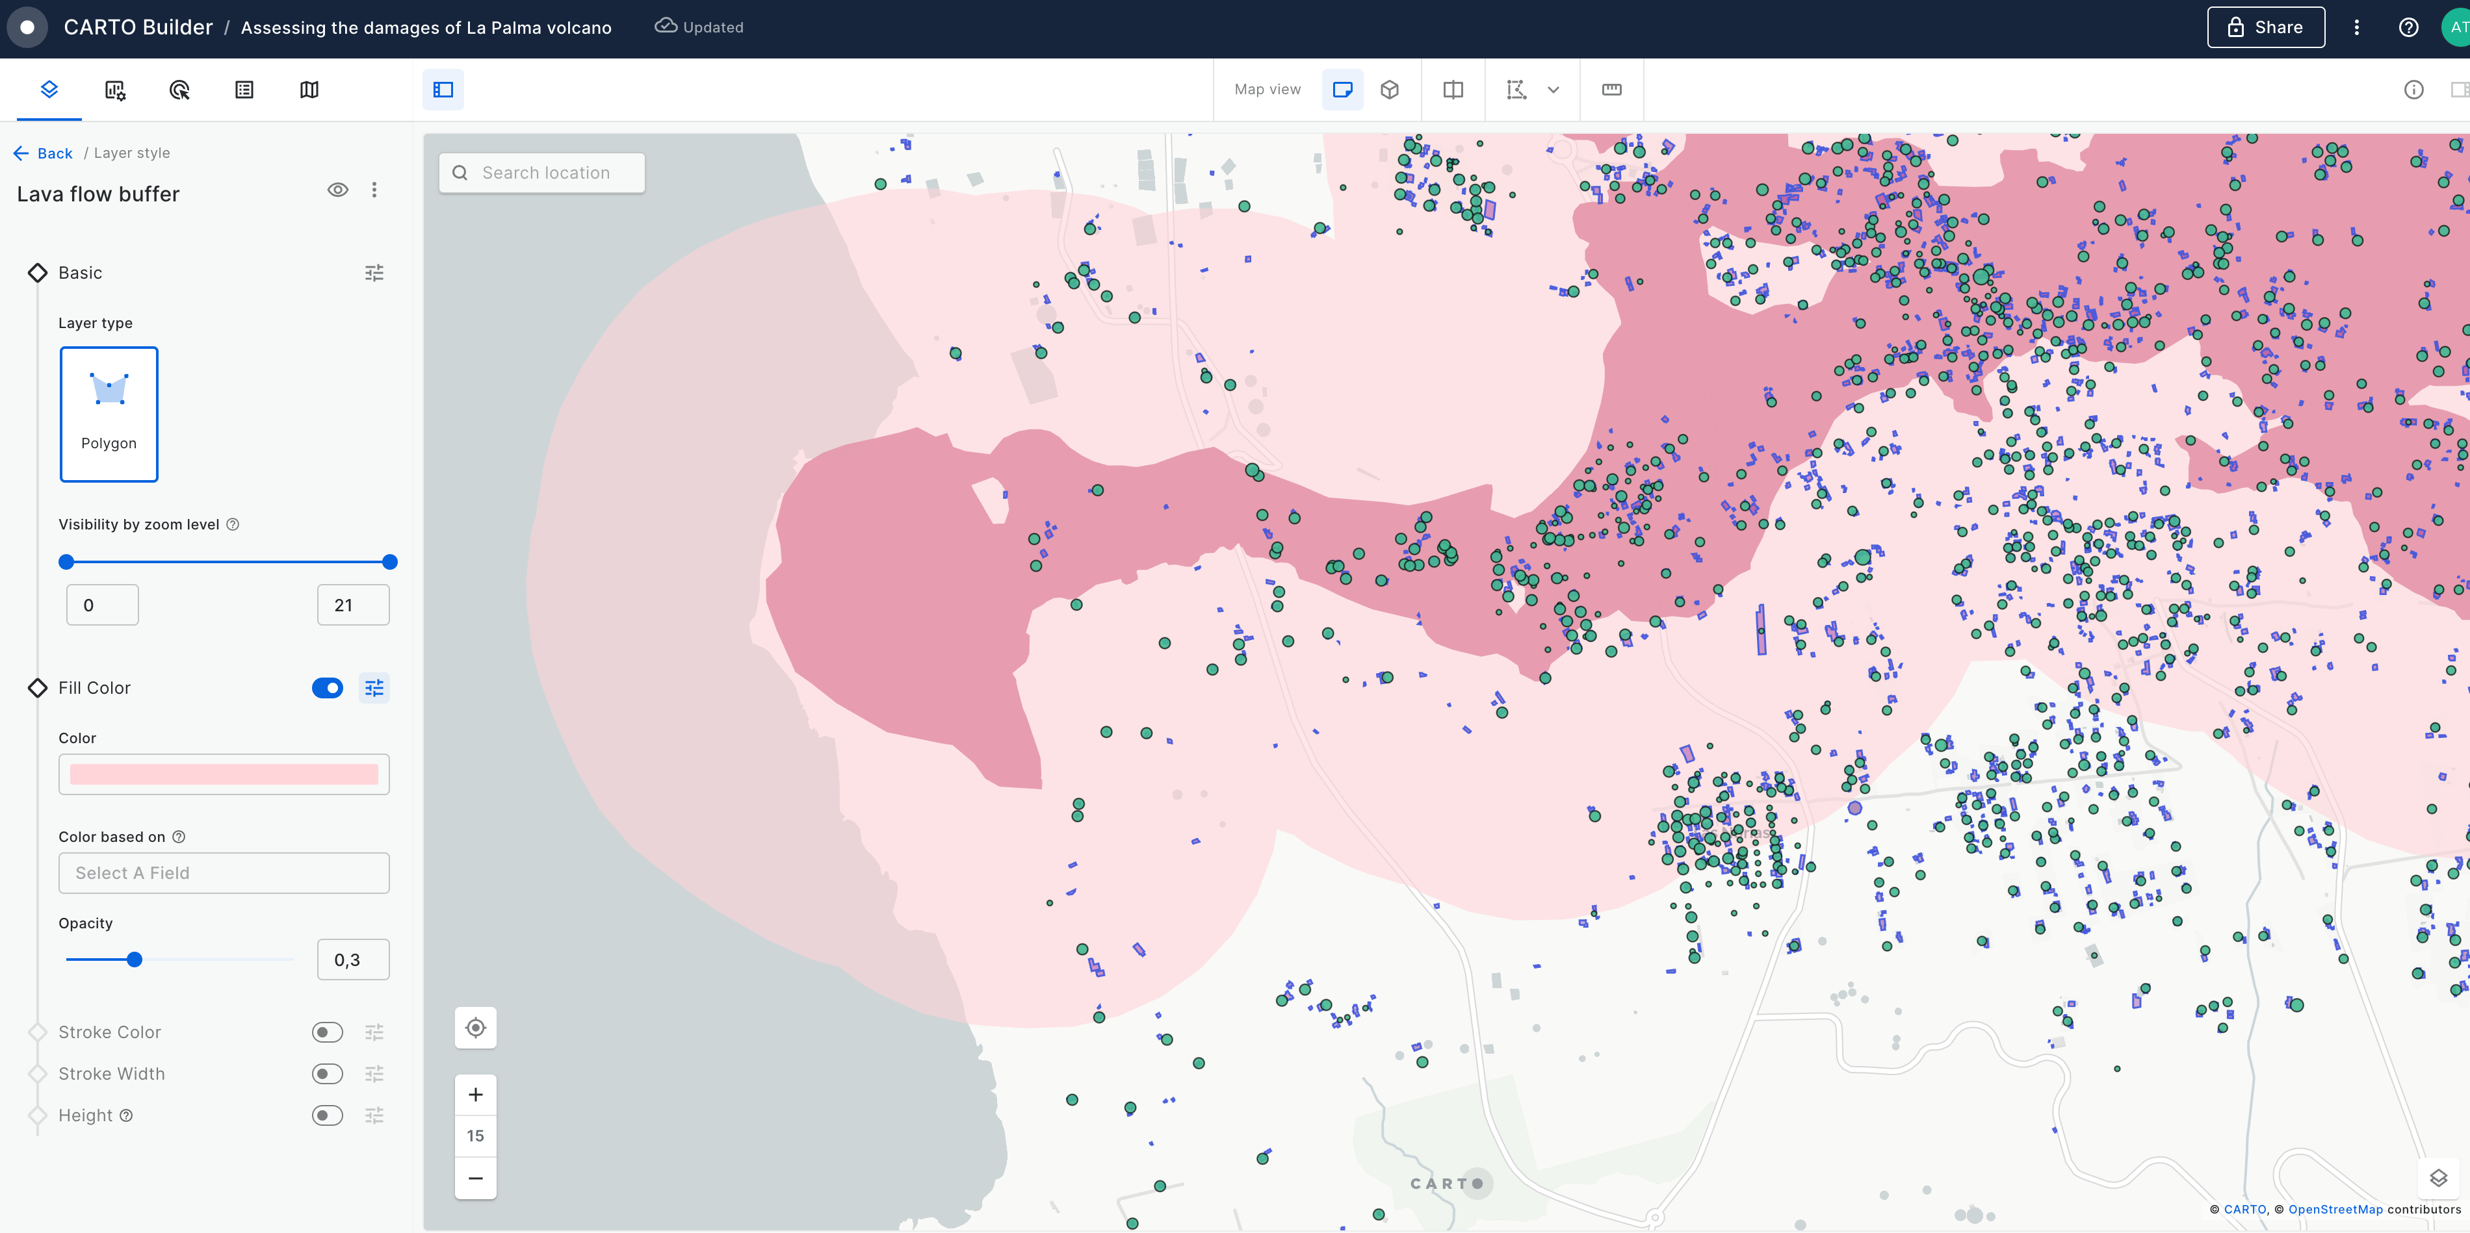Open Stroke Width advanced options
This screenshot has width=2470, height=1233.
click(x=374, y=1073)
